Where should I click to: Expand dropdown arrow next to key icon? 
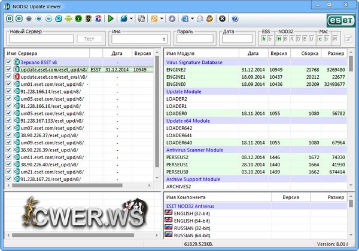pyautogui.click(x=163, y=18)
